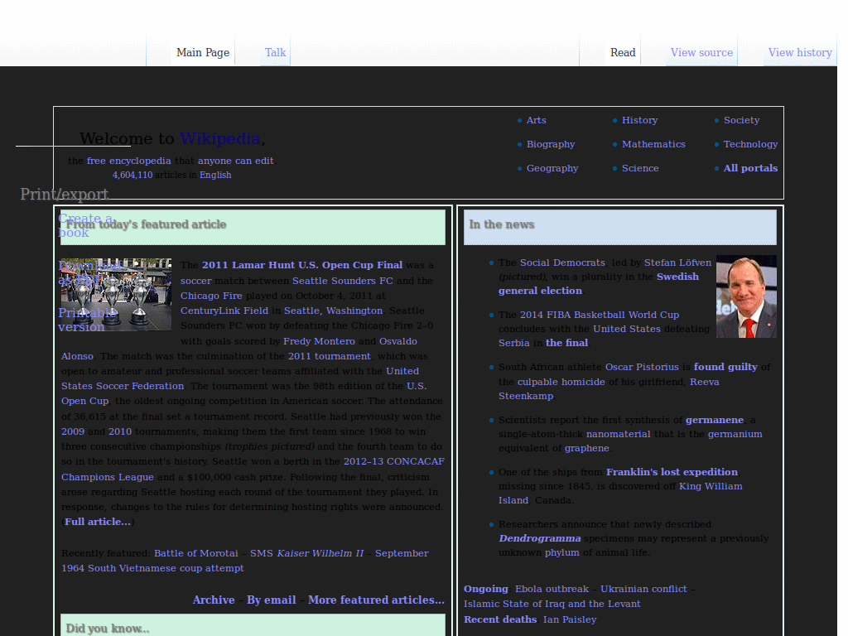This screenshot has width=848, height=636.
Task: Click the Full article... link
Action: pyautogui.click(x=98, y=522)
